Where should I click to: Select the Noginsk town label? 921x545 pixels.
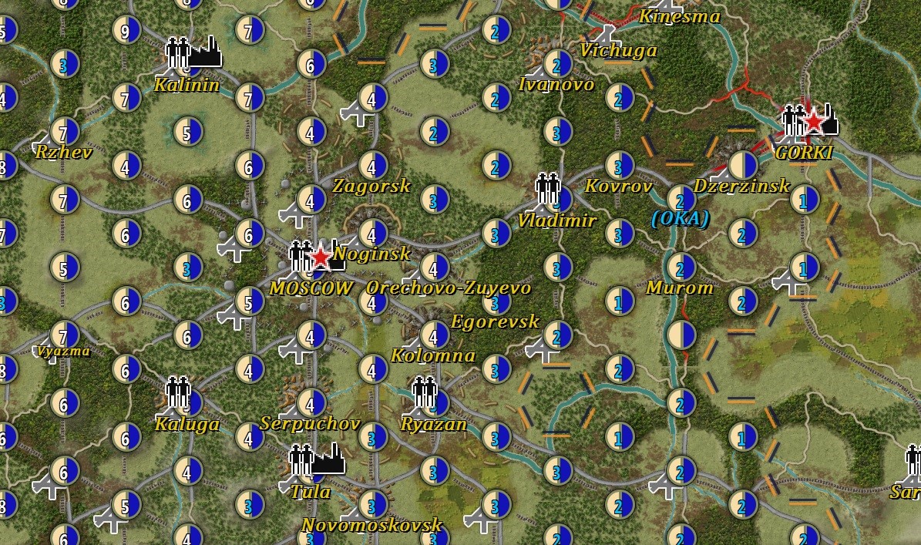[371, 254]
